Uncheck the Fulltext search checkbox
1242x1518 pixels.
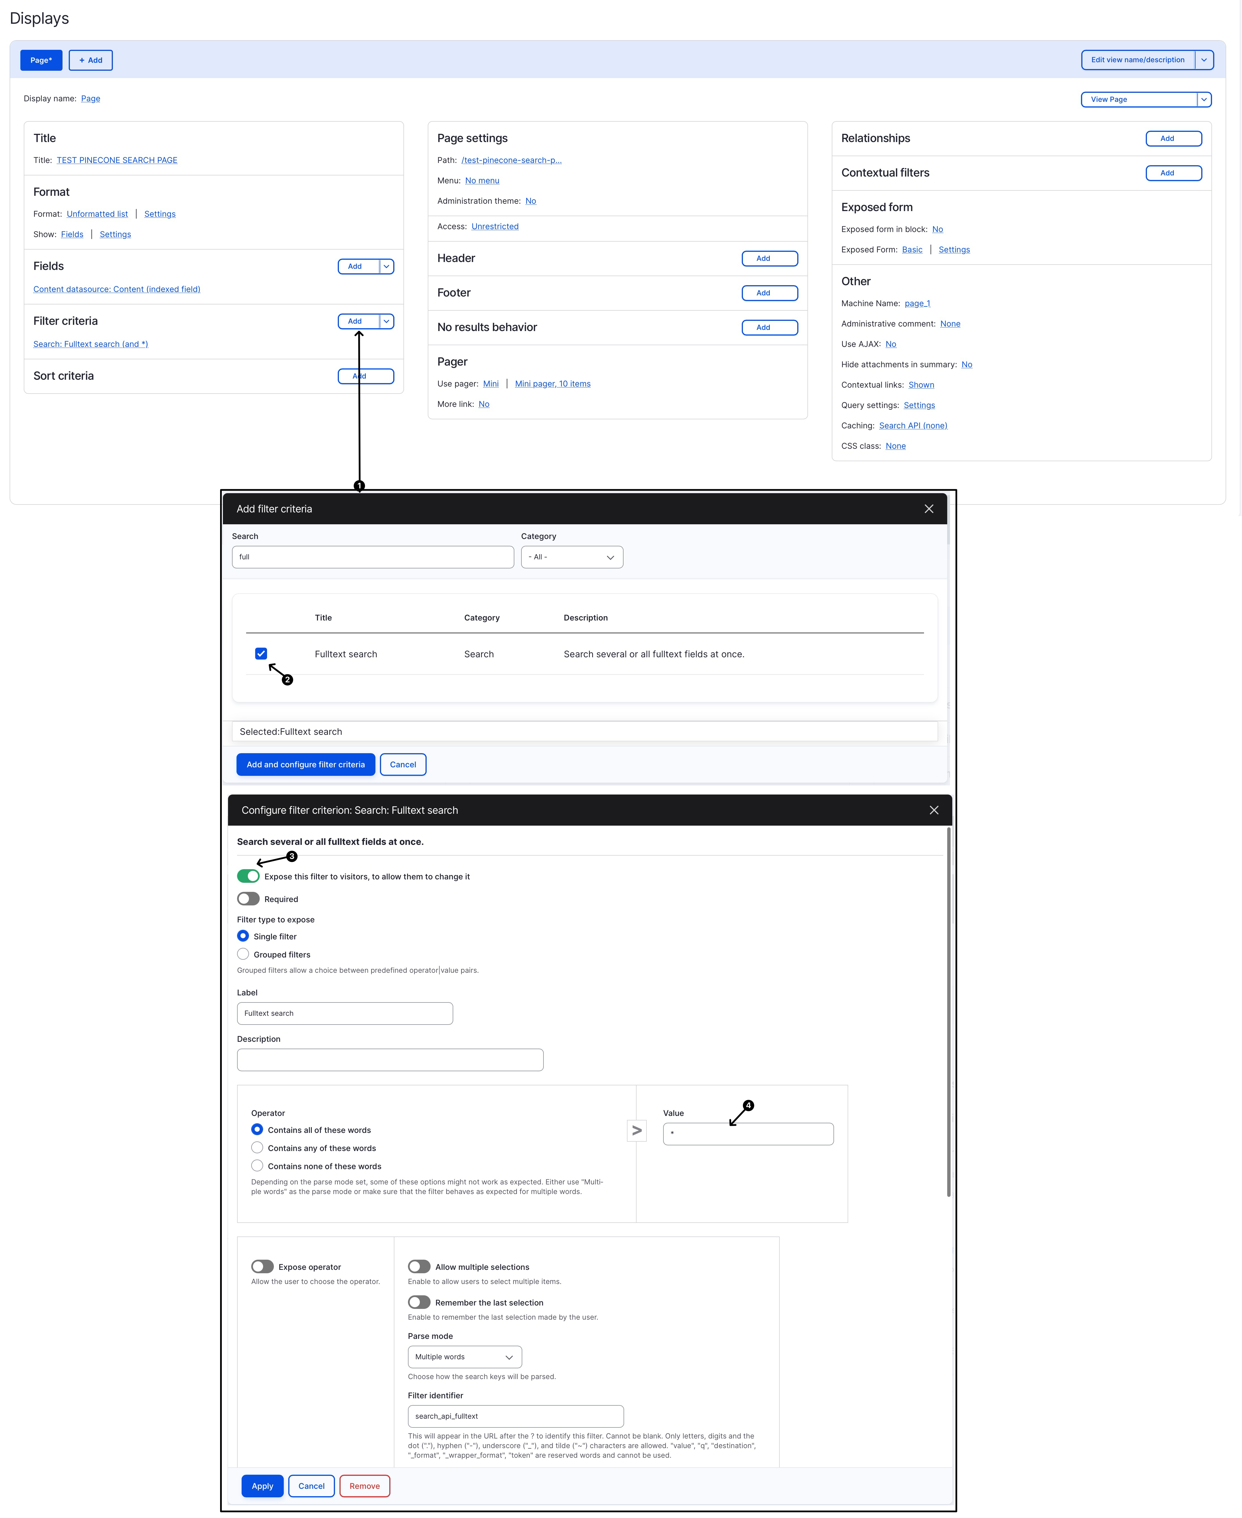[x=261, y=653]
